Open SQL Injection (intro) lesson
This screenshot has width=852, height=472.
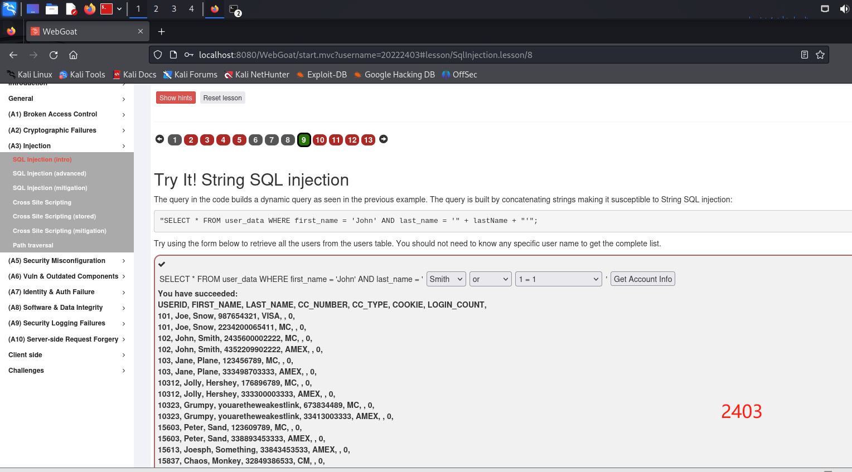[42, 159]
